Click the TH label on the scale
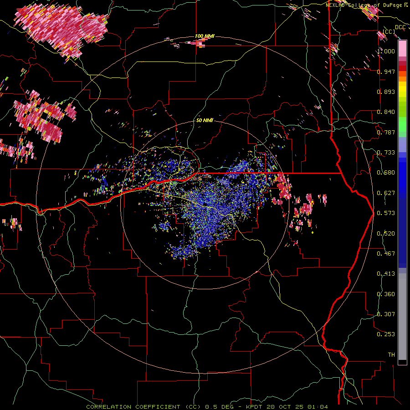410x410 pixels. point(391,354)
